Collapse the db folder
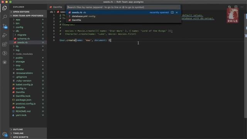Viewport: 247px width, 139px height. point(28,31)
